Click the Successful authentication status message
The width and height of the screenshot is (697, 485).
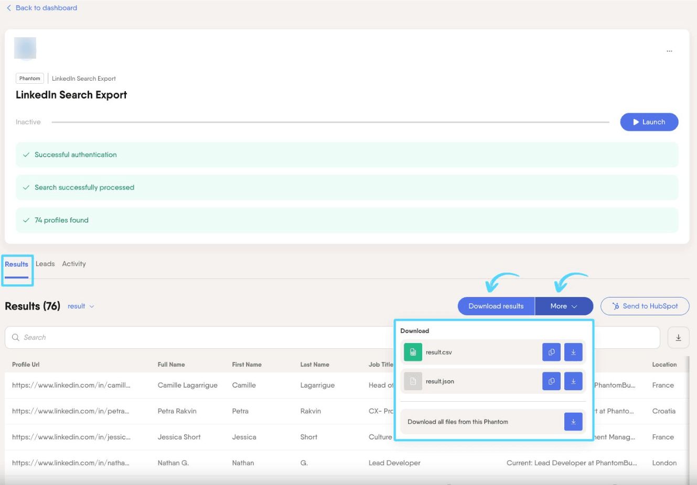click(347, 155)
